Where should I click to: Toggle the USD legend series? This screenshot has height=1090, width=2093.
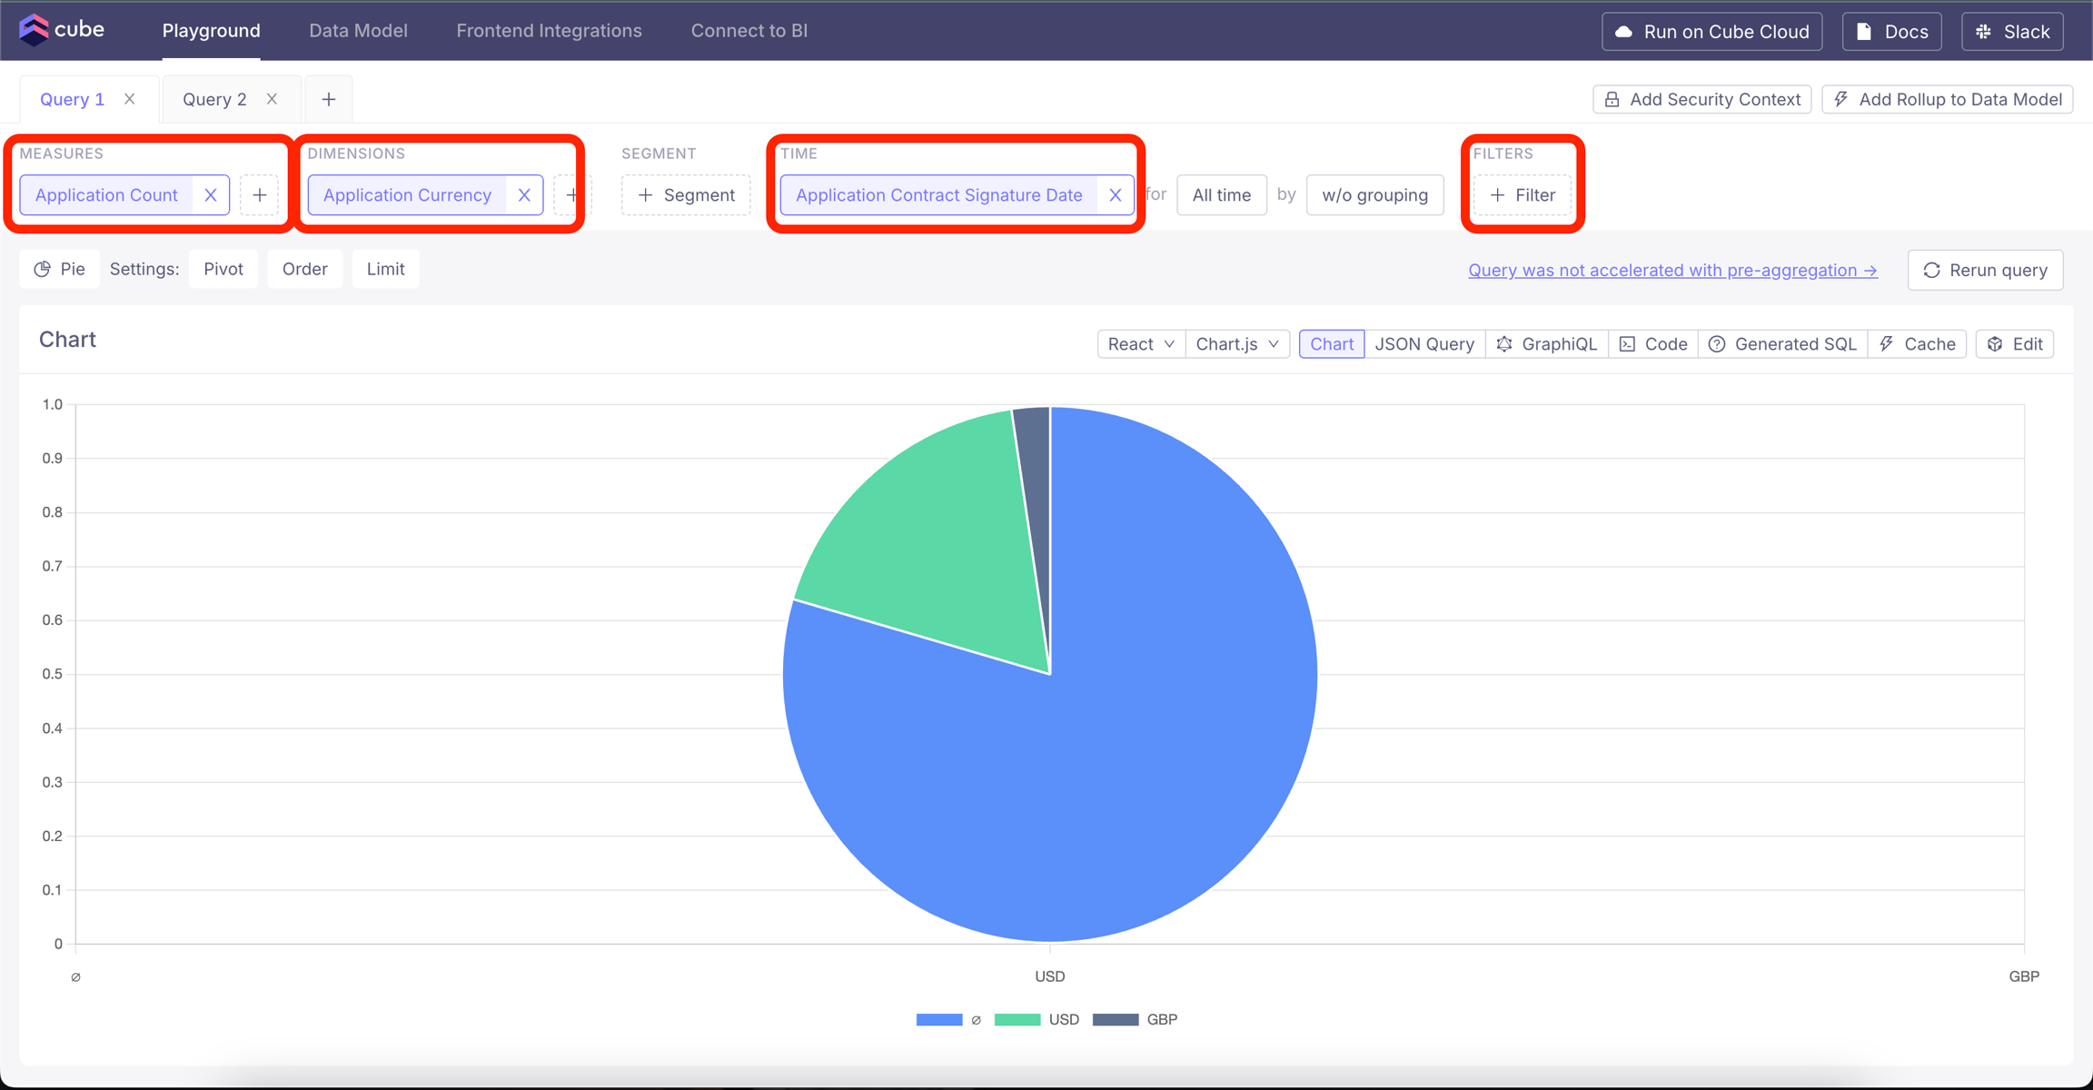coord(1037,1019)
